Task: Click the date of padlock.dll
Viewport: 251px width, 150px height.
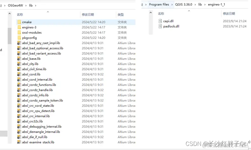Action: pos(235,26)
